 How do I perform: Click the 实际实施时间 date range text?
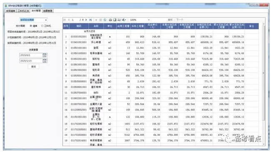32,43
